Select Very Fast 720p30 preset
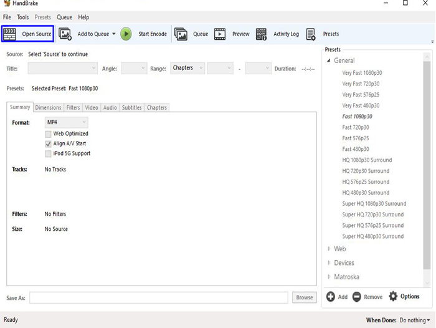 (361, 84)
